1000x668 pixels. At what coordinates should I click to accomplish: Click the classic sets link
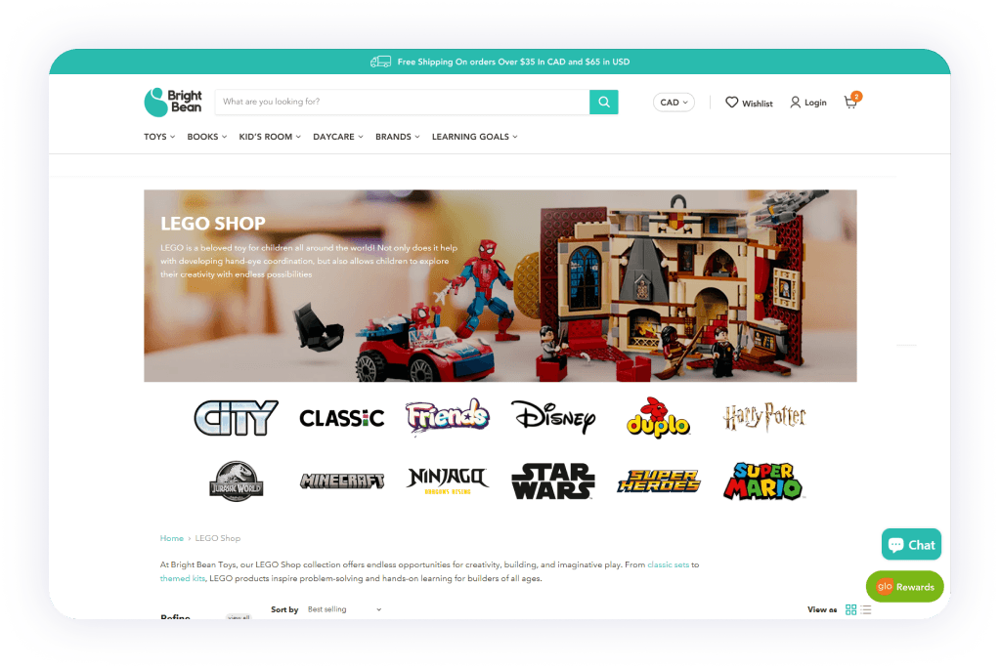(x=669, y=564)
